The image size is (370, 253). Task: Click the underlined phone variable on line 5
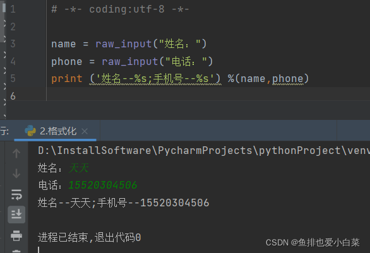click(288, 79)
